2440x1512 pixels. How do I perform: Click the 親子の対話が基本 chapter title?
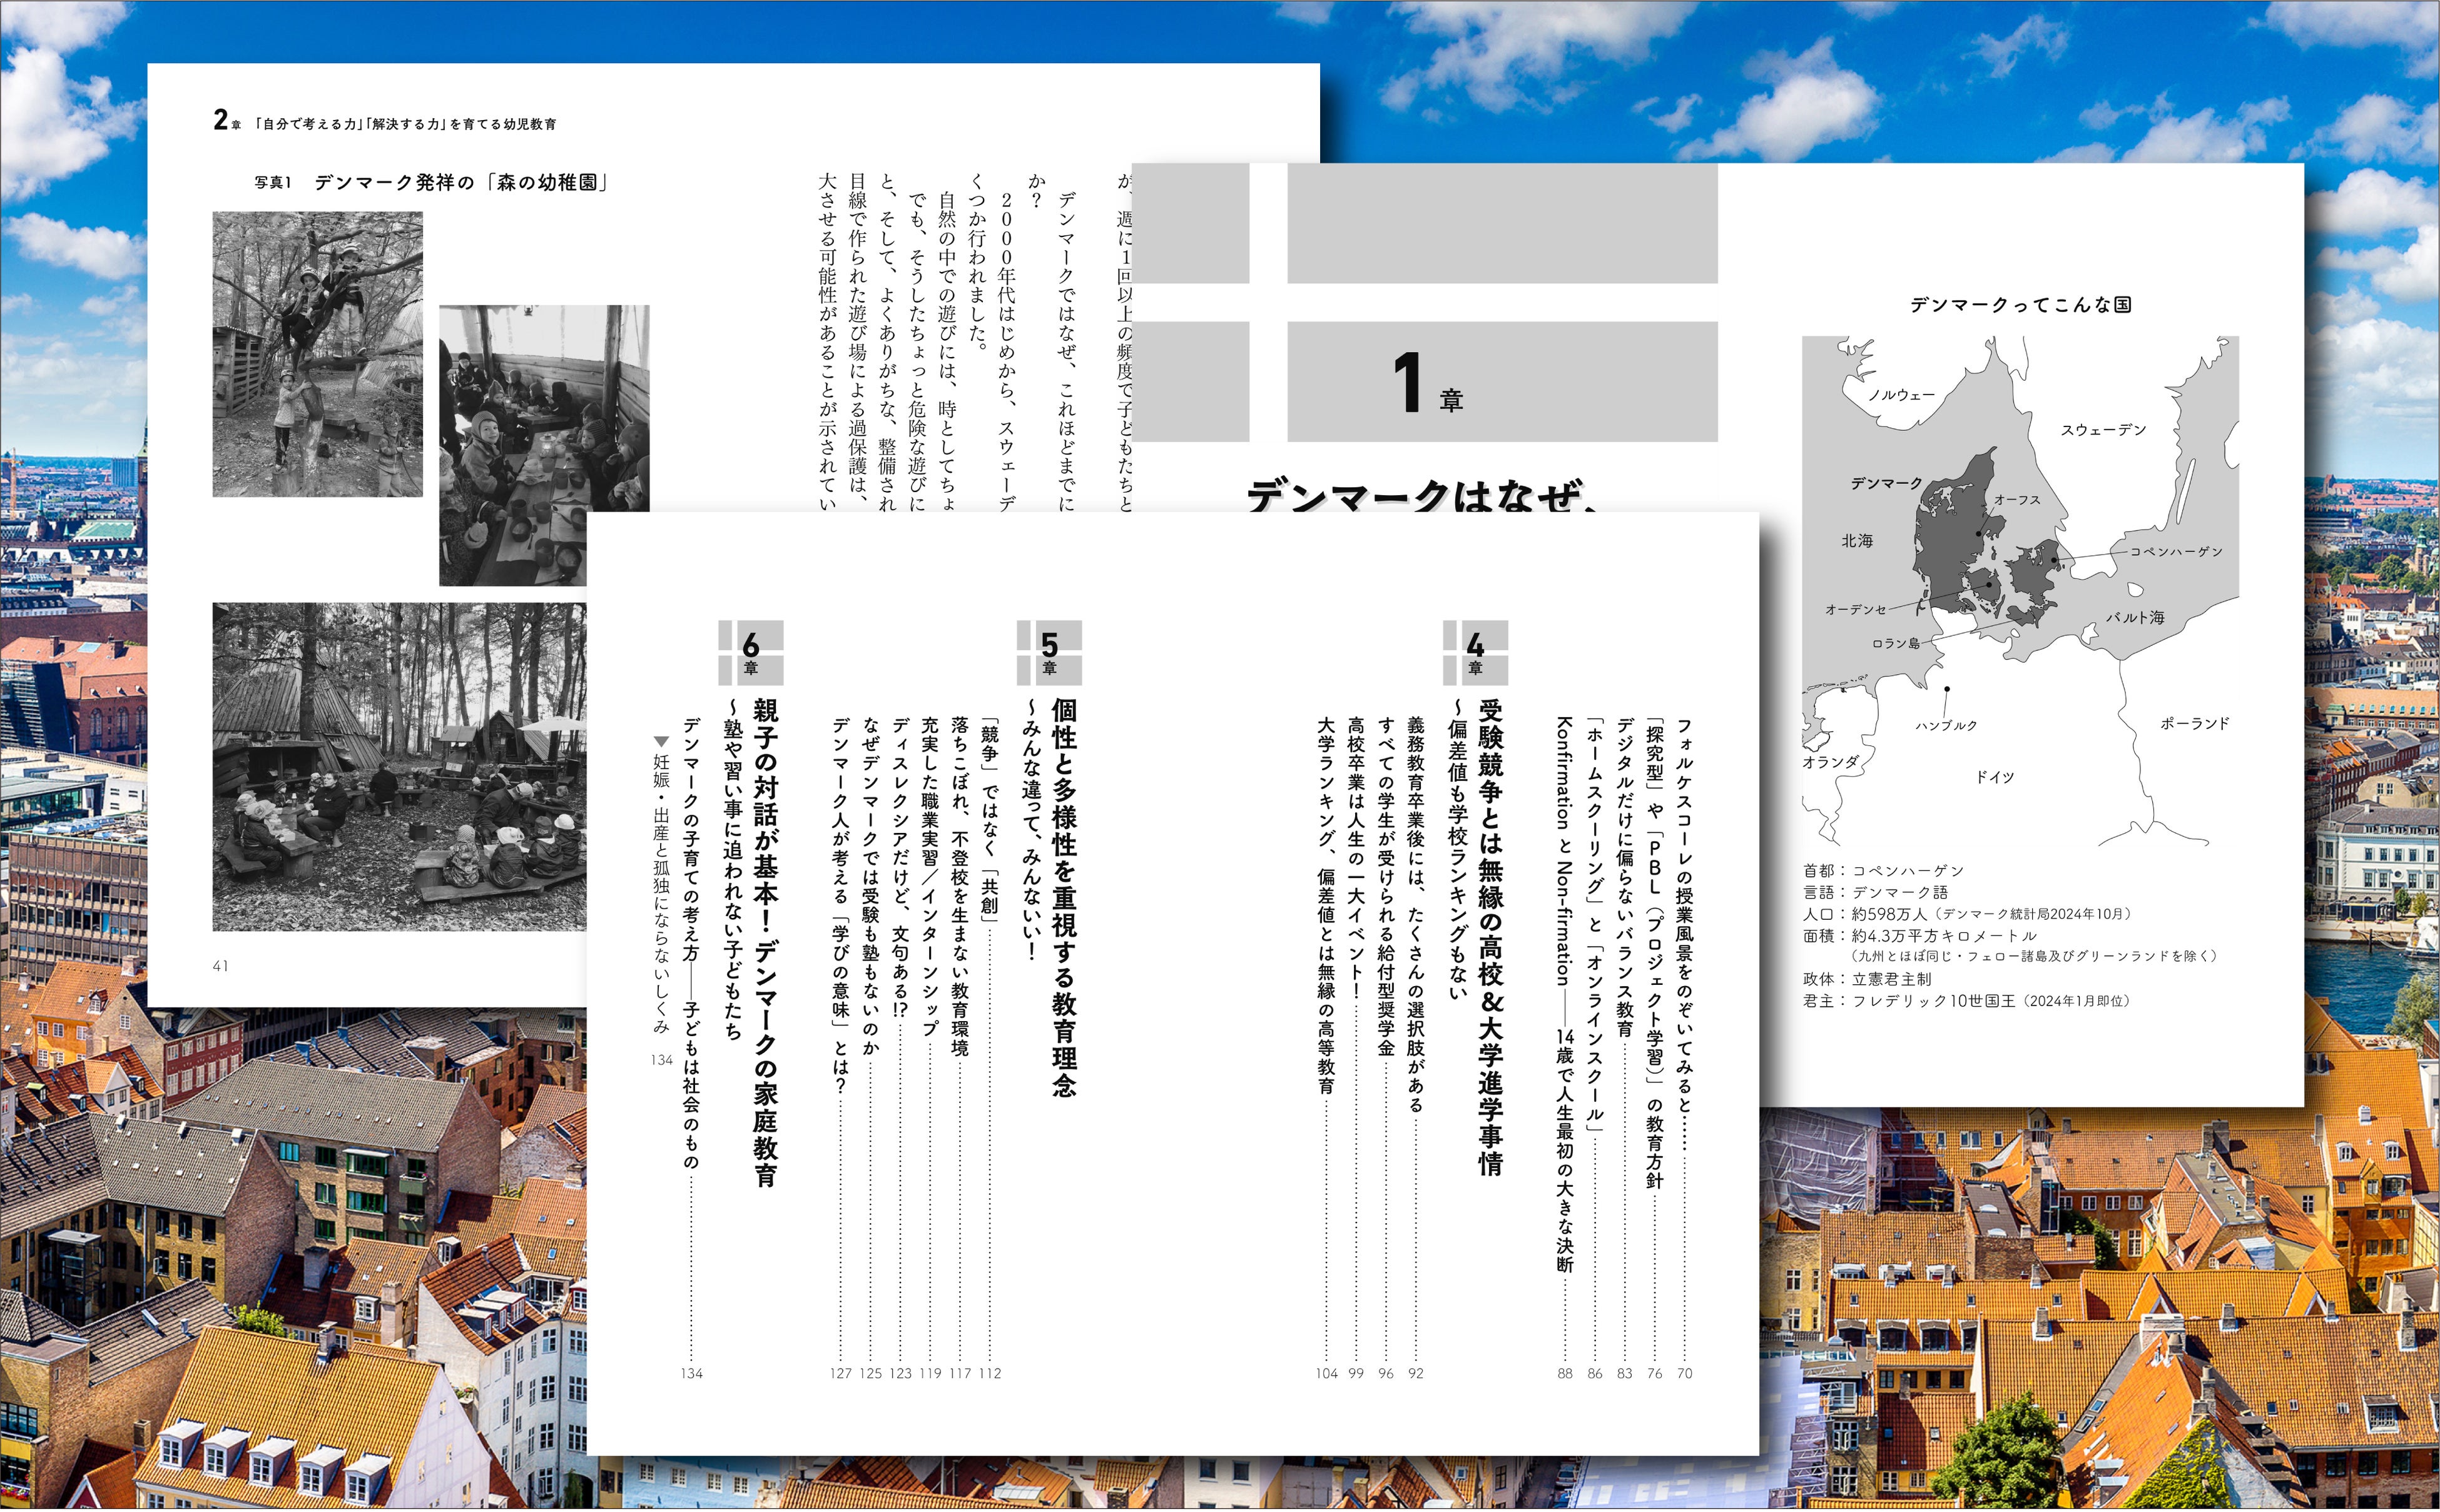[765, 940]
